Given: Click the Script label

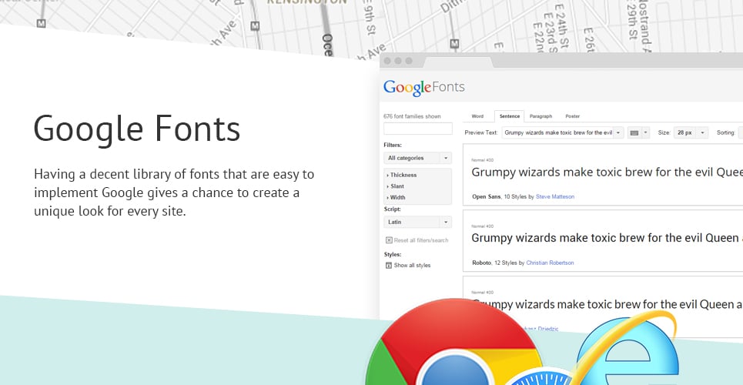Looking at the screenshot, I should point(392,209).
